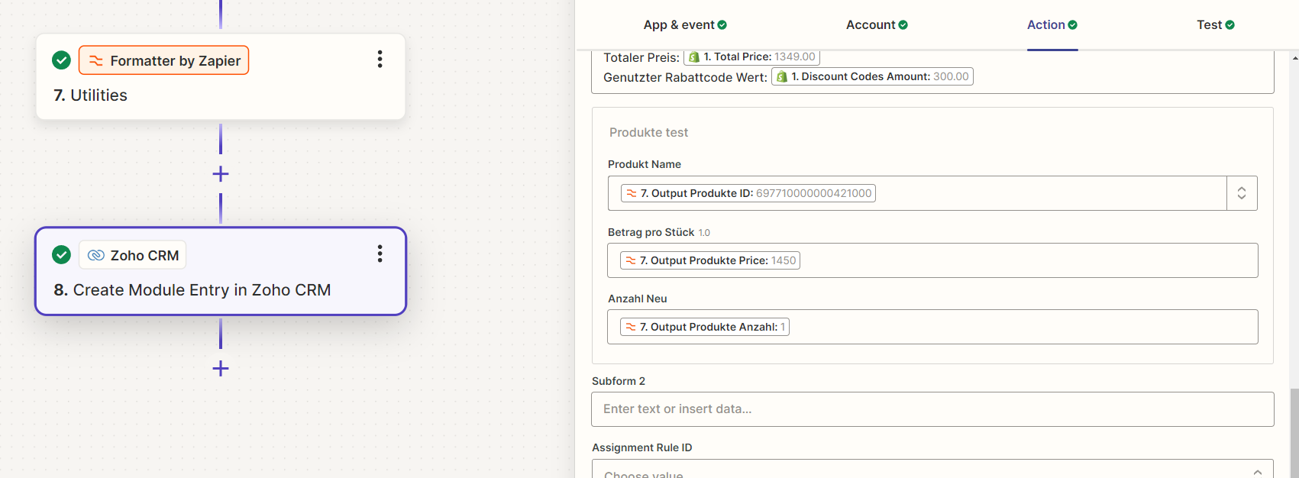Click green check beside Account tab
The height and width of the screenshot is (478, 1299).
point(903,25)
